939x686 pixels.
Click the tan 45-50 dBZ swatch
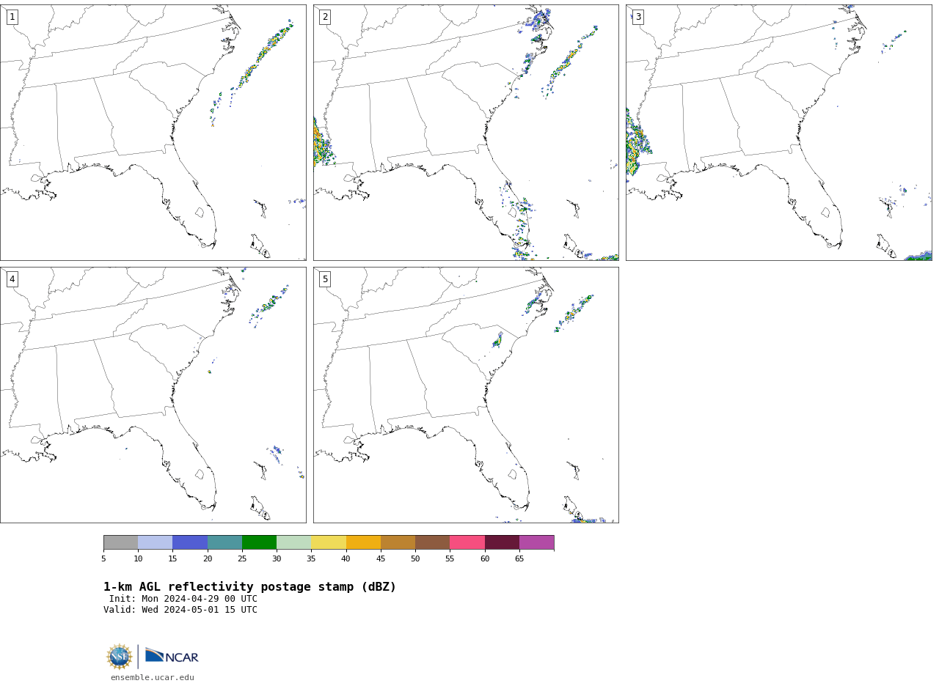click(x=398, y=542)
